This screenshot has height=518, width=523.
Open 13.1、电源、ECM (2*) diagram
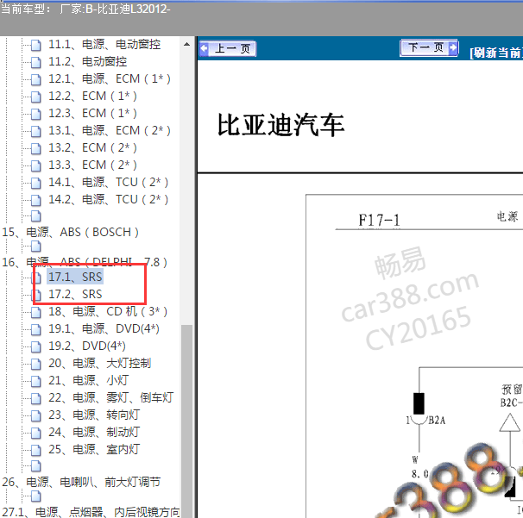(x=110, y=131)
